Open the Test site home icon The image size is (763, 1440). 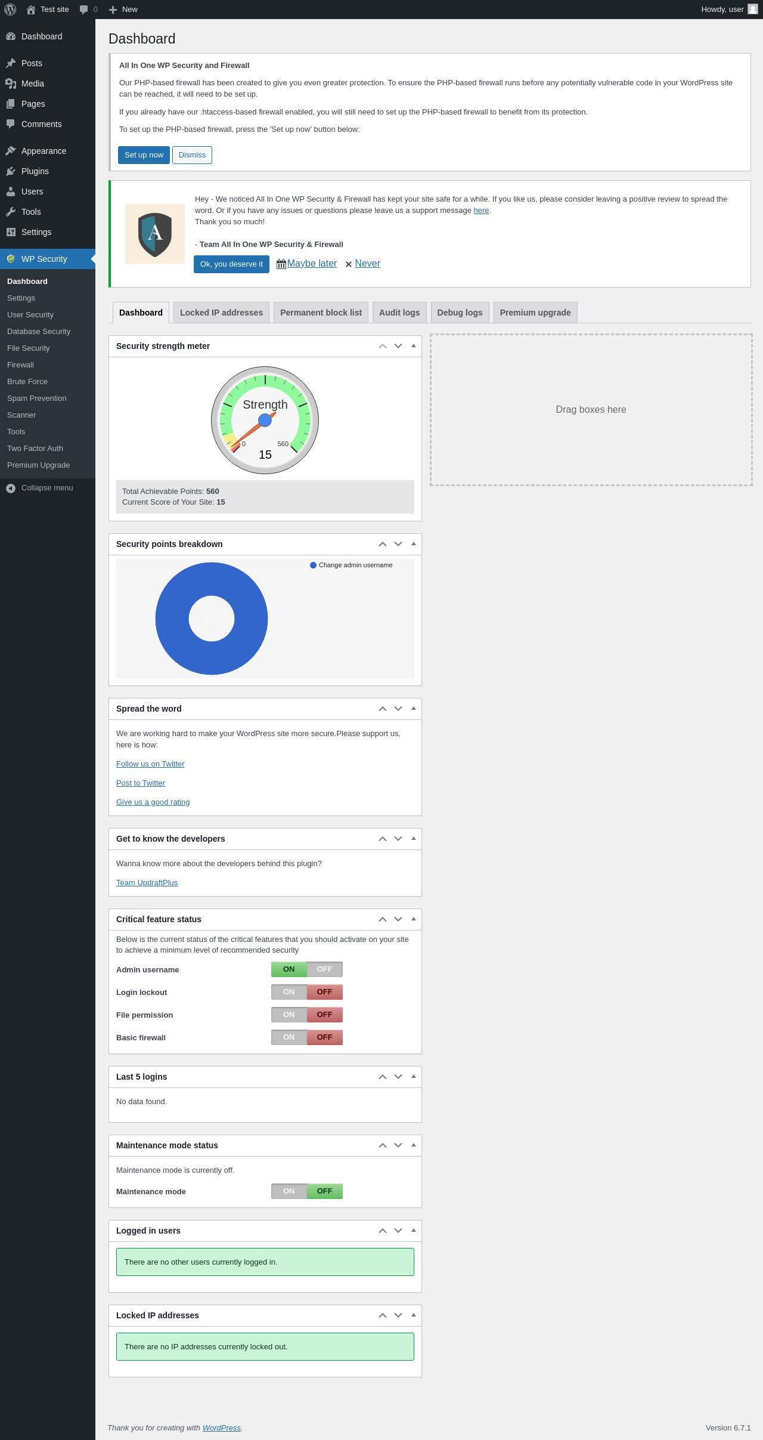(x=31, y=10)
